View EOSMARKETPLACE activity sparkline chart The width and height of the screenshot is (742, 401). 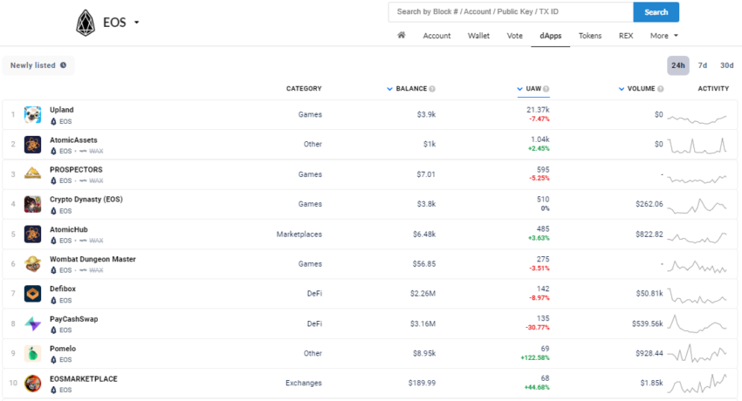click(697, 384)
